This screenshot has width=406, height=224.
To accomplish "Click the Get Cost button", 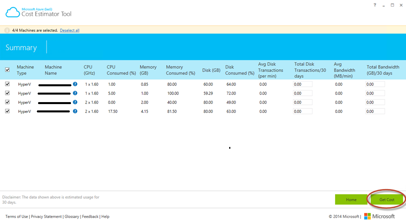I will (387, 199).
